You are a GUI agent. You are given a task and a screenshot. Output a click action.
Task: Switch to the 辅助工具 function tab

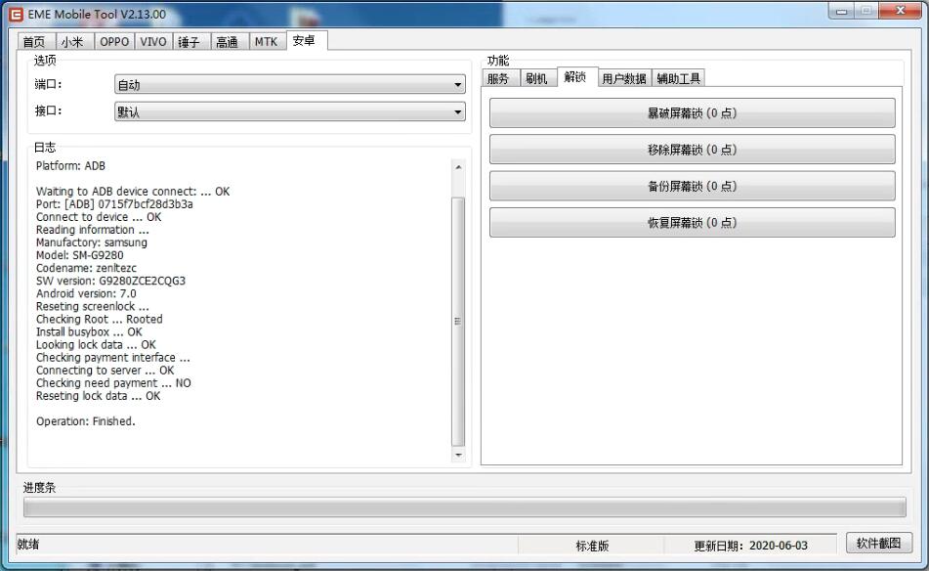pyautogui.click(x=679, y=78)
